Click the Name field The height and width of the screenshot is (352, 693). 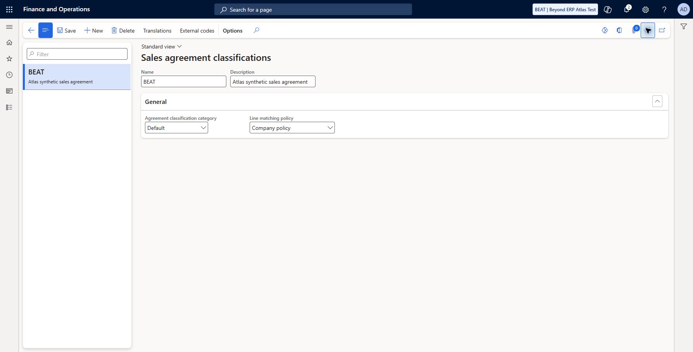(x=184, y=81)
